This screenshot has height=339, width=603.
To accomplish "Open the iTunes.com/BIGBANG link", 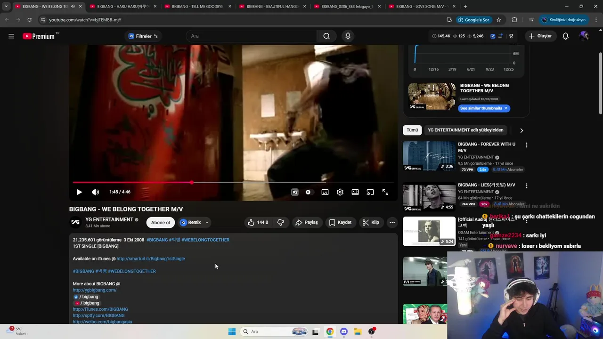I will click(x=100, y=309).
